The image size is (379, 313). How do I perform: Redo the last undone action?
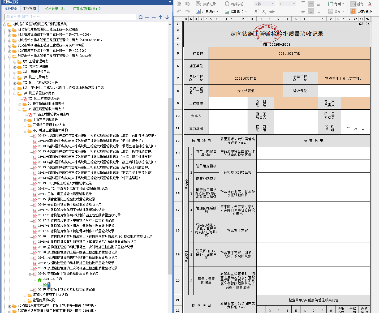click(x=187, y=11)
